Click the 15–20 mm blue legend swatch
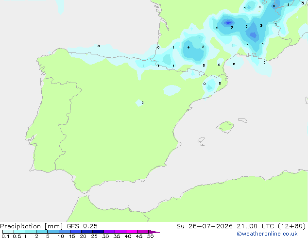Screen dimensions: 308x238 coord(76,232)
